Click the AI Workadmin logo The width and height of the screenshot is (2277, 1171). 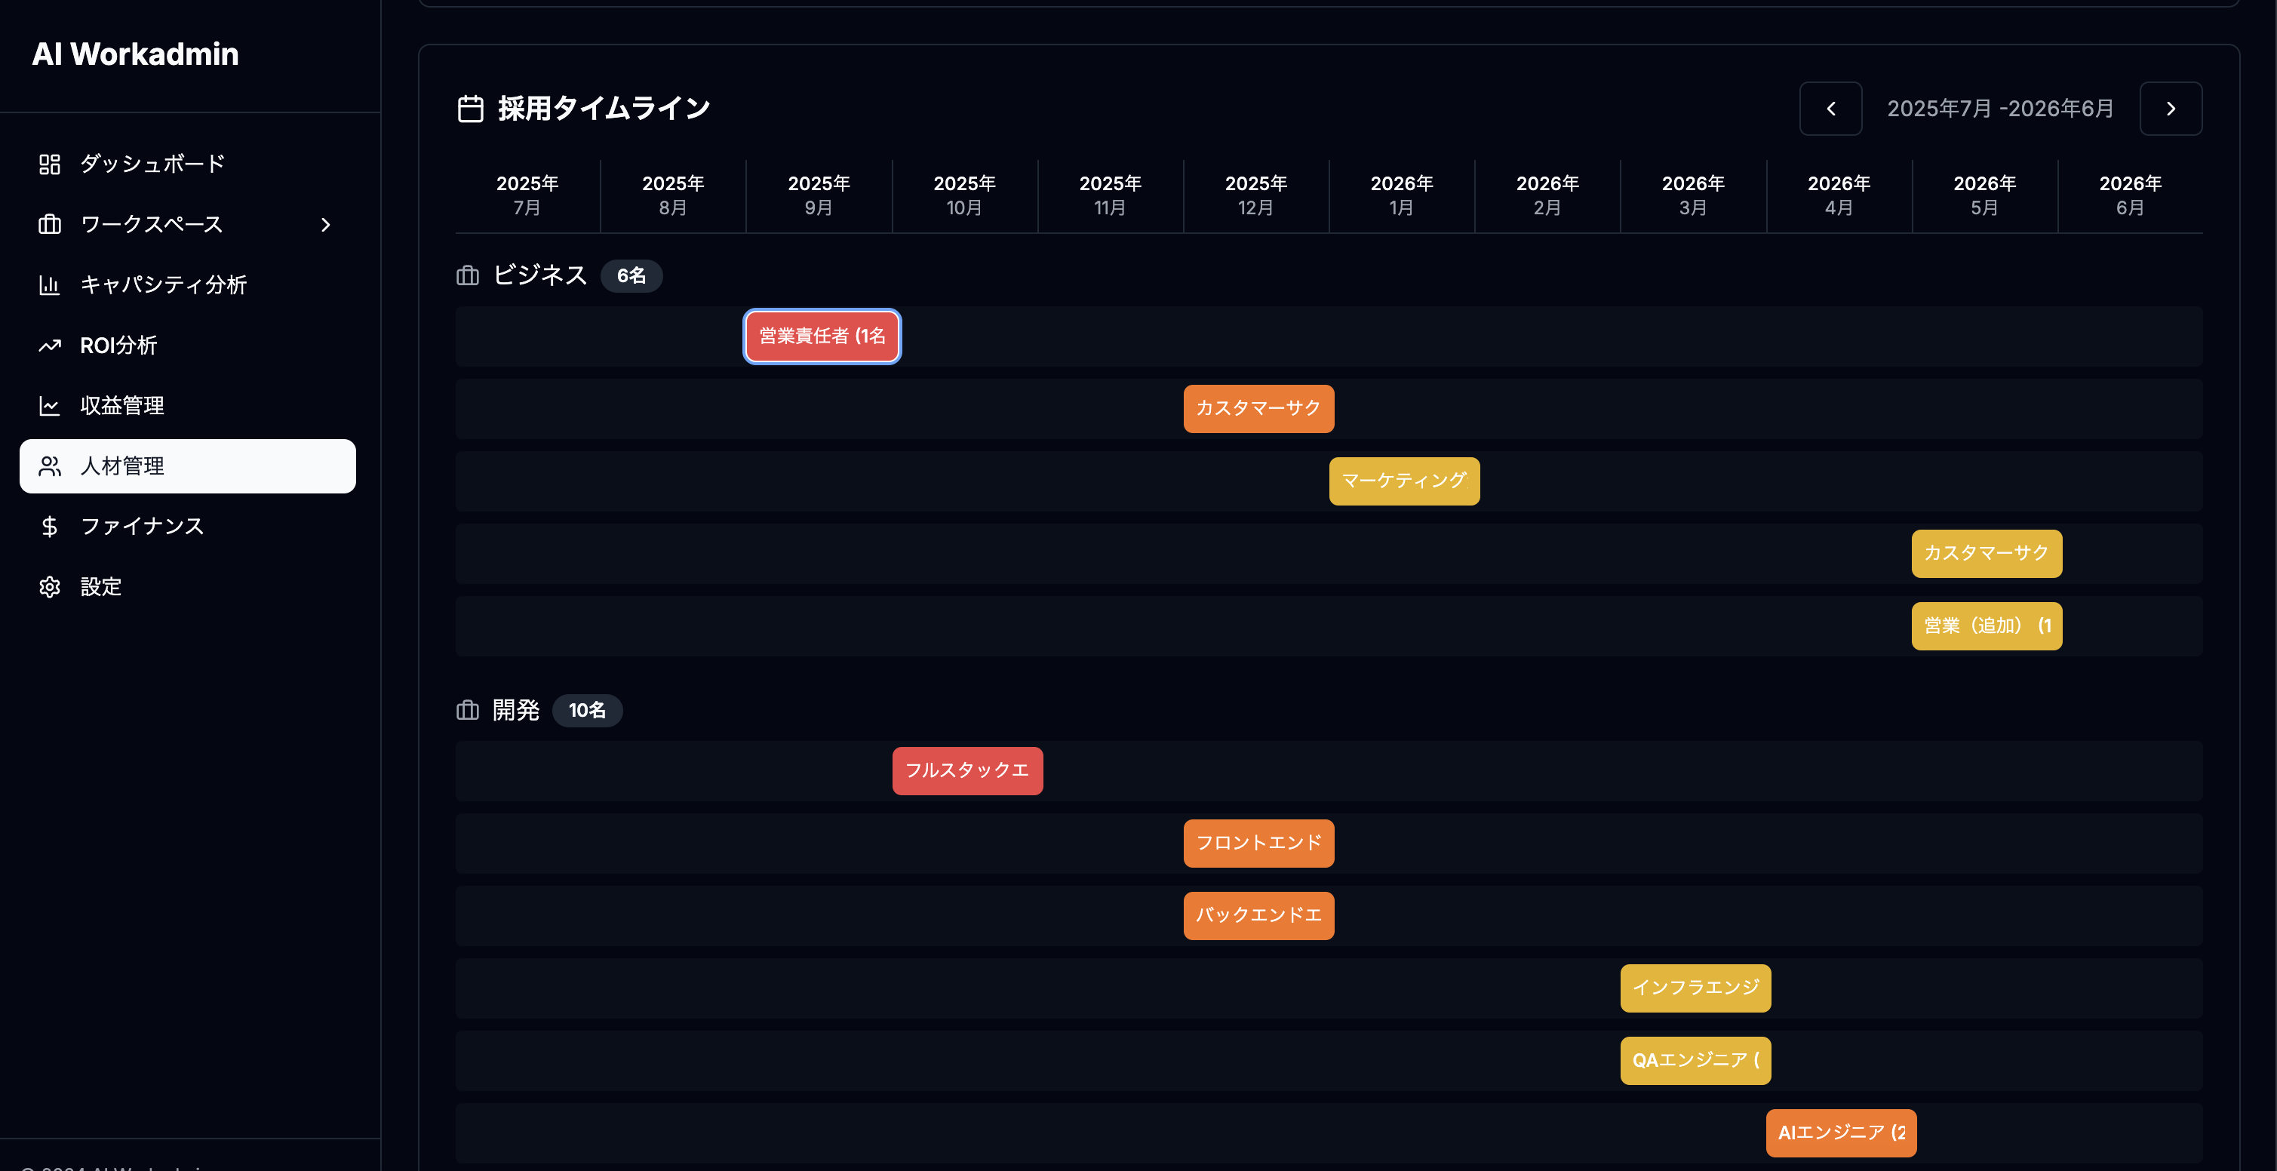(x=135, y=54)
